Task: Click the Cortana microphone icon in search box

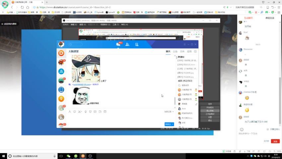Action: click(54, 156)
